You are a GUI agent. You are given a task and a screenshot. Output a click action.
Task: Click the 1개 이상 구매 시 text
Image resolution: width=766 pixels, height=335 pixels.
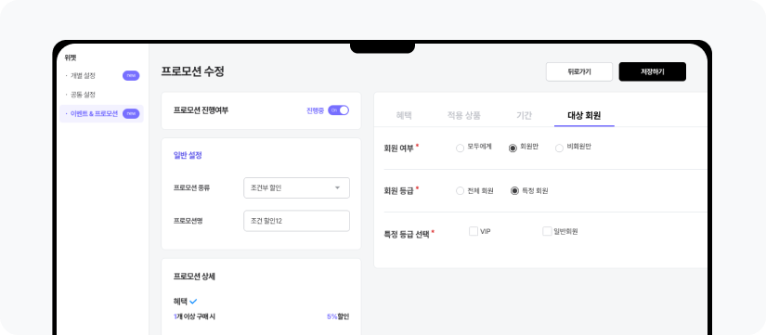(194, 317)
